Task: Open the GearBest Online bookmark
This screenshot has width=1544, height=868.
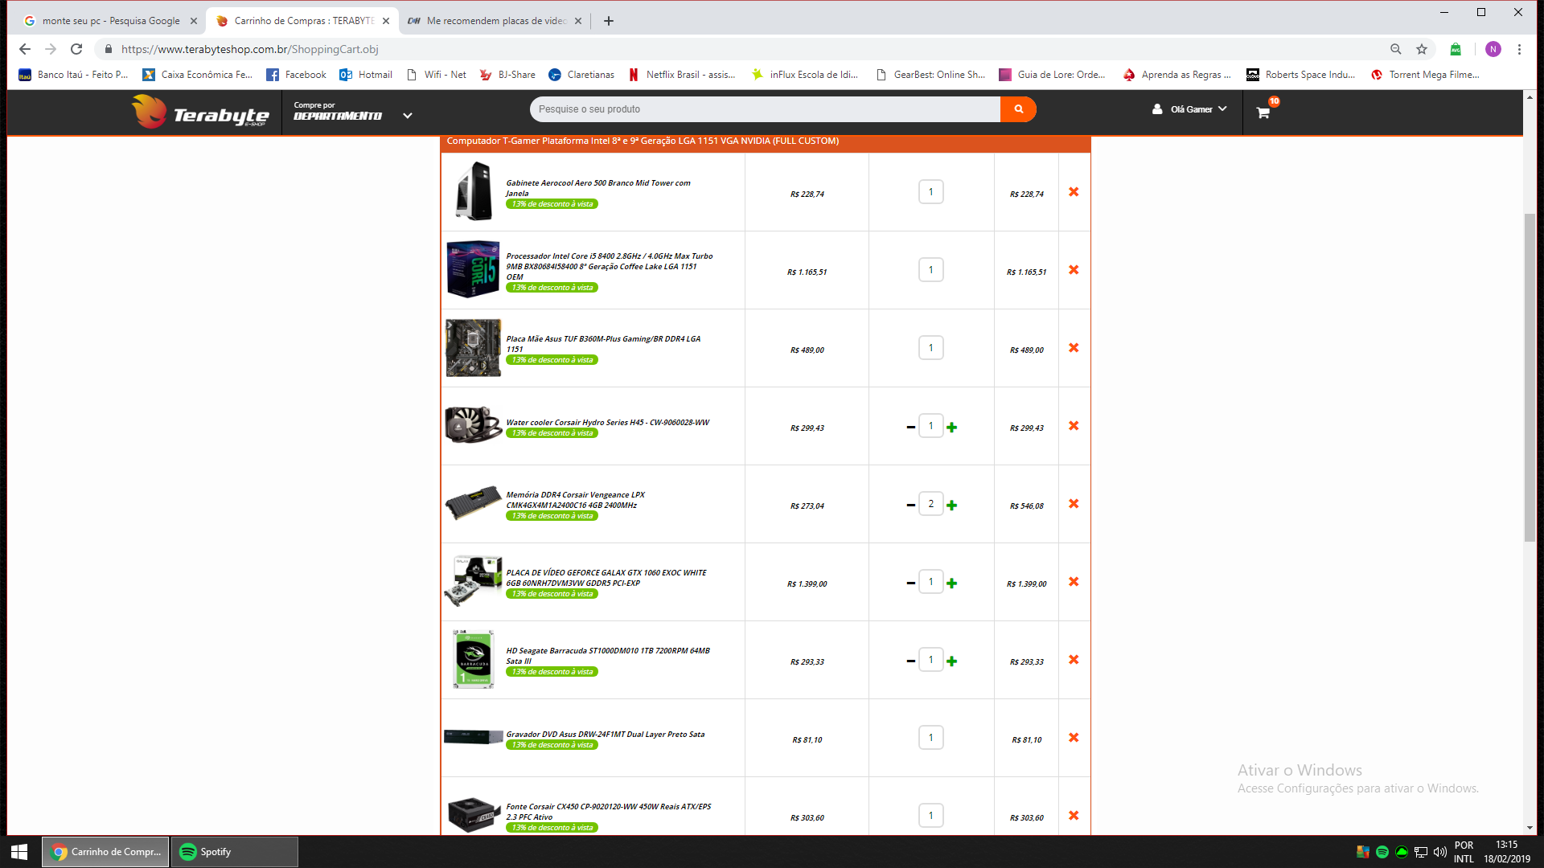Action: pos(930,75)
